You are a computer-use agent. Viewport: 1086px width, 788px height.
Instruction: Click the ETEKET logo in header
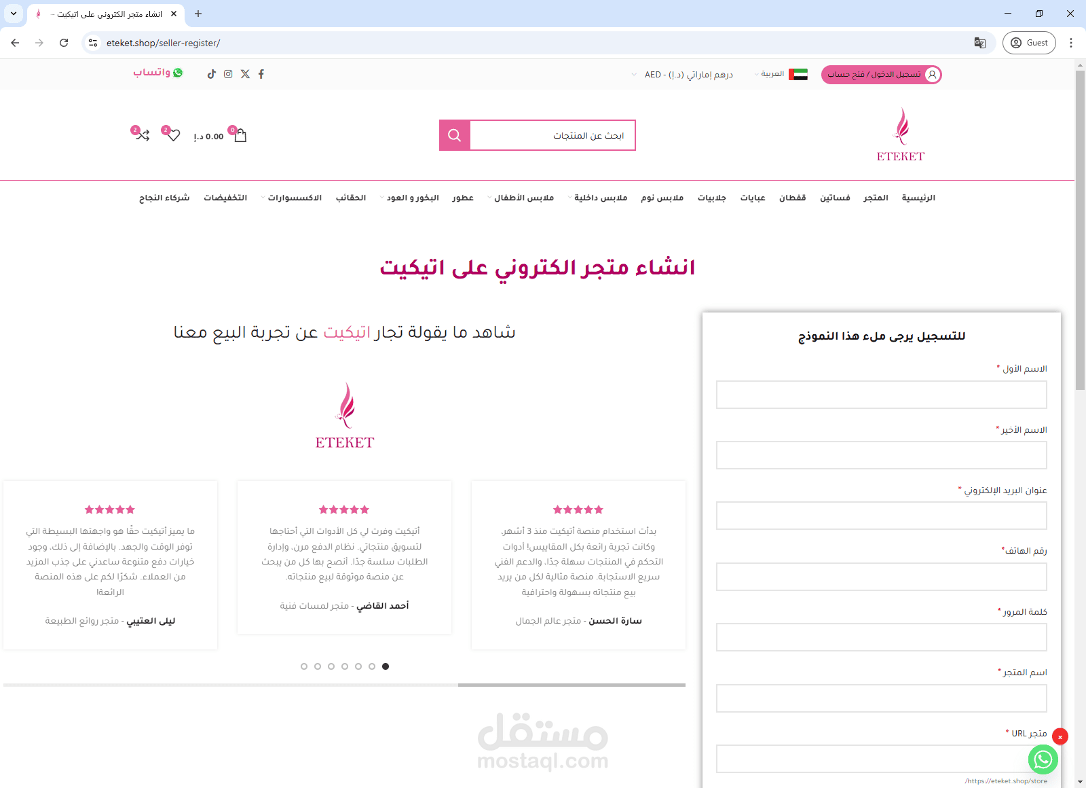coord(901,135)
